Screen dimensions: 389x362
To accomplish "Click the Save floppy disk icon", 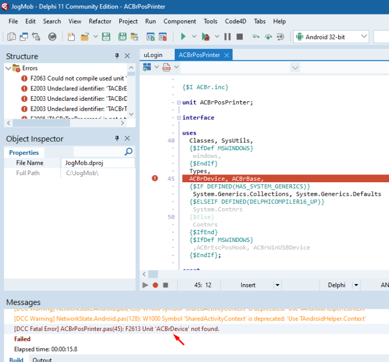I will coord(106,37).
